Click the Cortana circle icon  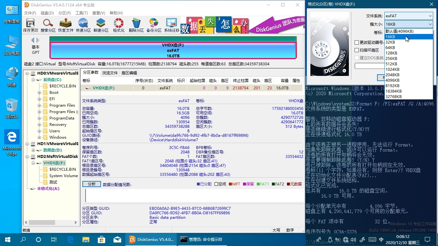coord(38,239)
